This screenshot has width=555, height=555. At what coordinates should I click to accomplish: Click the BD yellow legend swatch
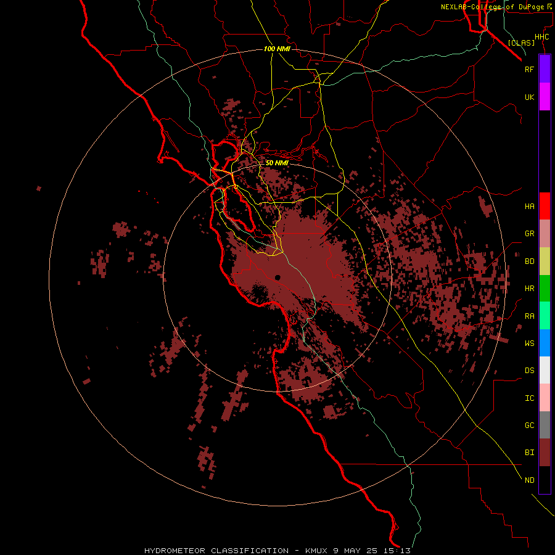coord(545,261)
